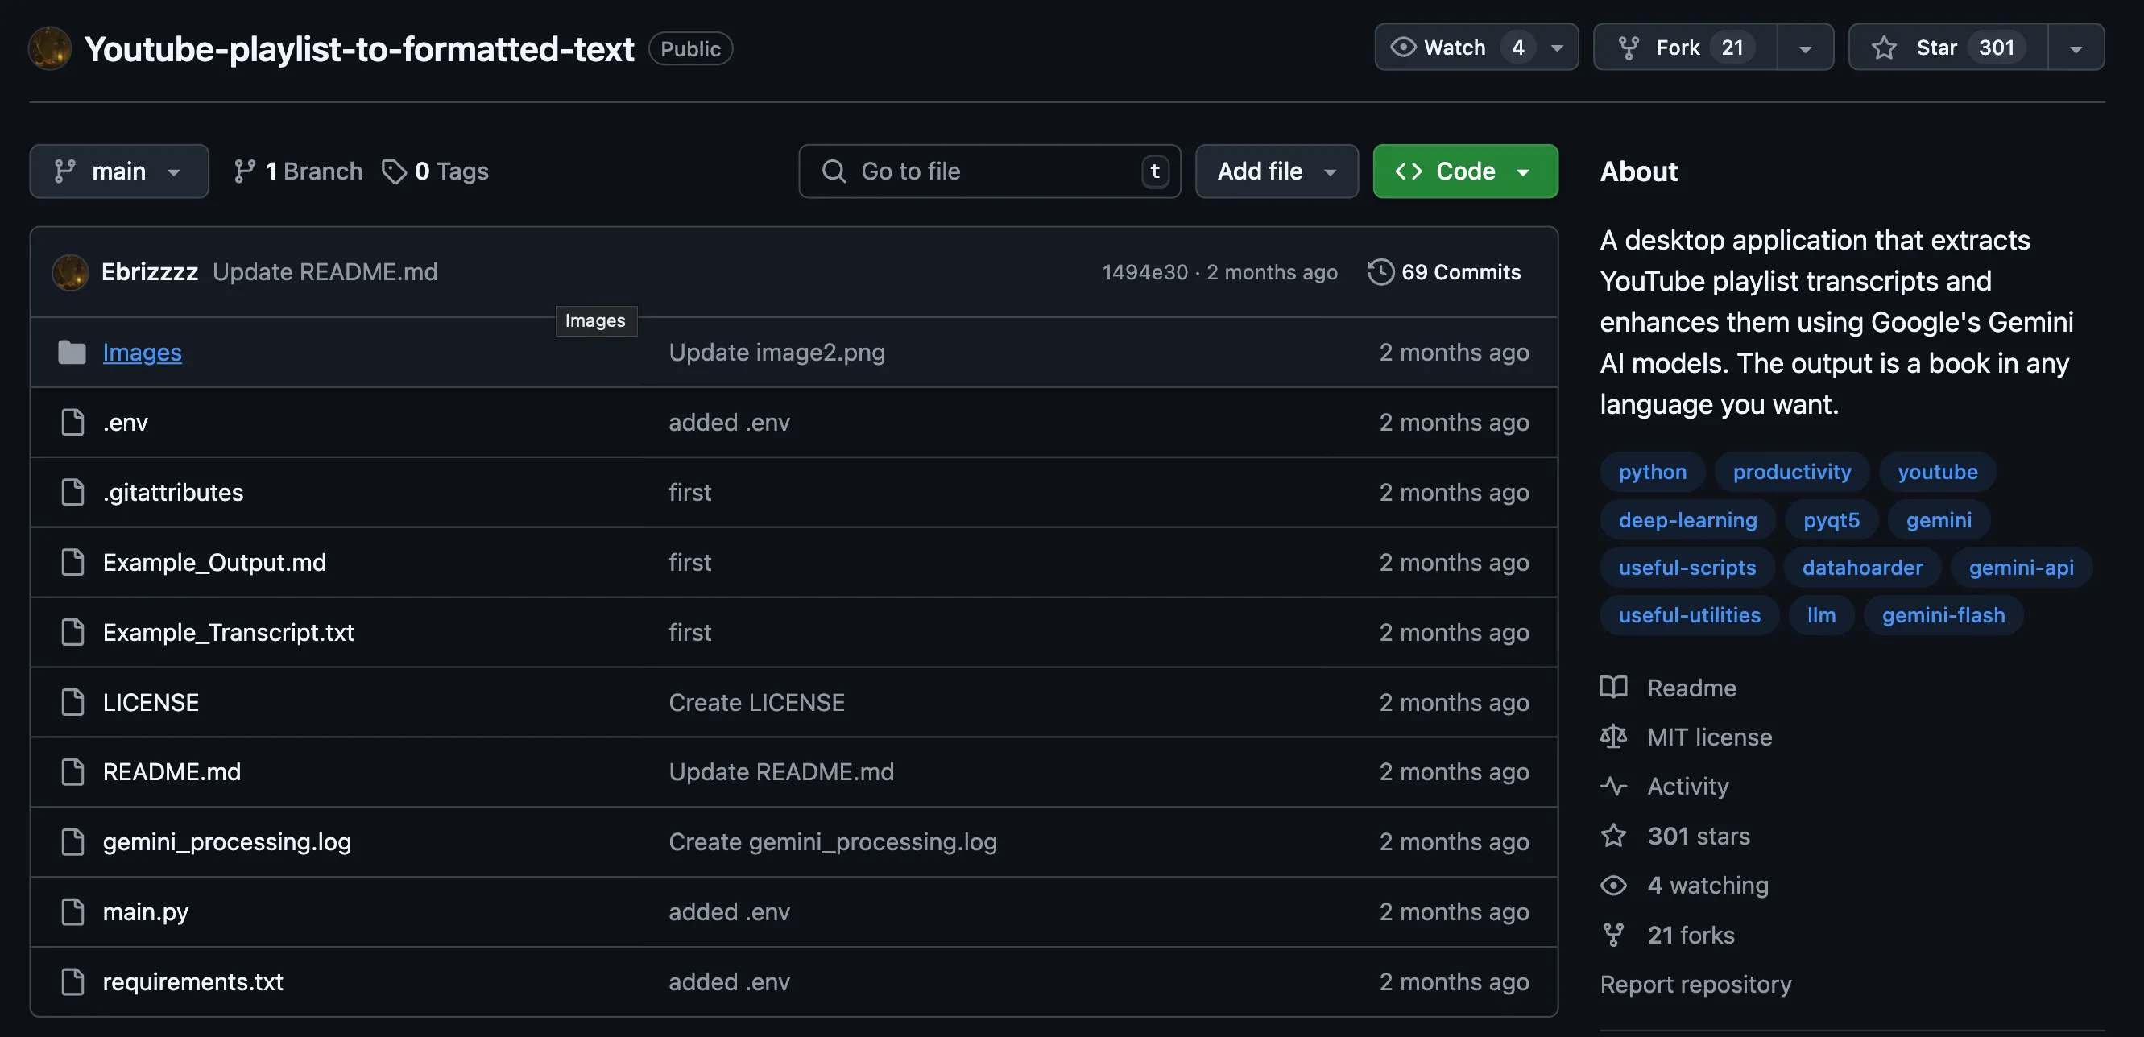Screen dimensions: 2144x1037
Task: Click the tag icon beside 0 Tags
Action: click(394, 171)
